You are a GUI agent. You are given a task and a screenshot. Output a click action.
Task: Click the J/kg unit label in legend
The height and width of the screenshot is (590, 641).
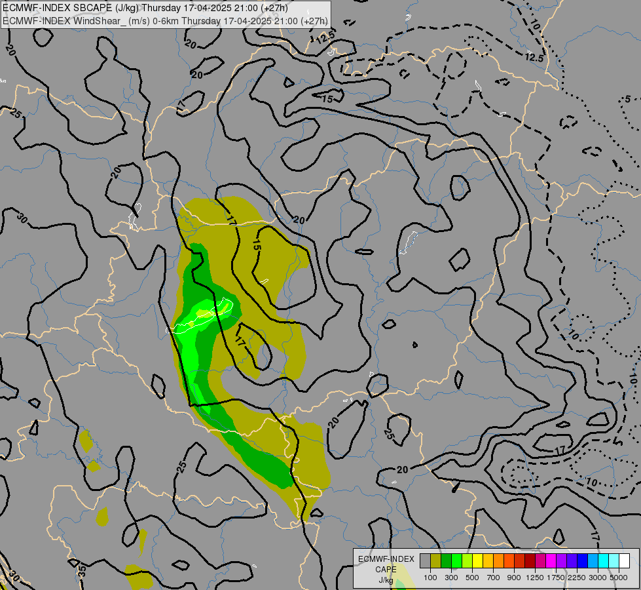coord(386,581)
